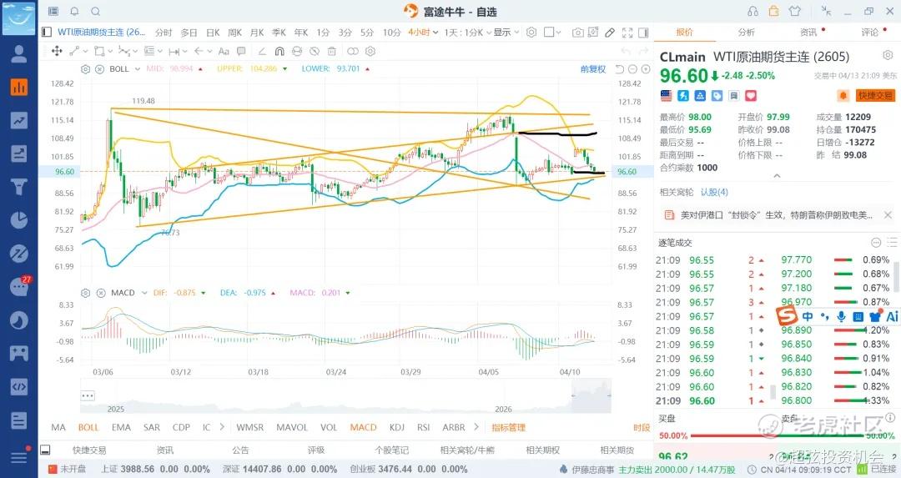Collapse the quote details with the up chevron
The width and height of the screenshot is (901, 478).
pos(777,176)
